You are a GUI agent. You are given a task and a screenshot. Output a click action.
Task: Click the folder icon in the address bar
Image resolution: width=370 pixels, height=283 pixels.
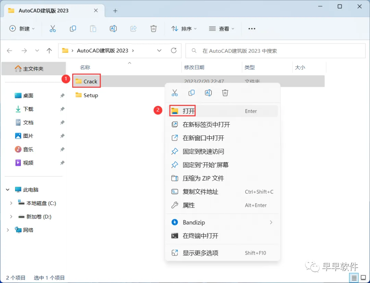point(65,50)
